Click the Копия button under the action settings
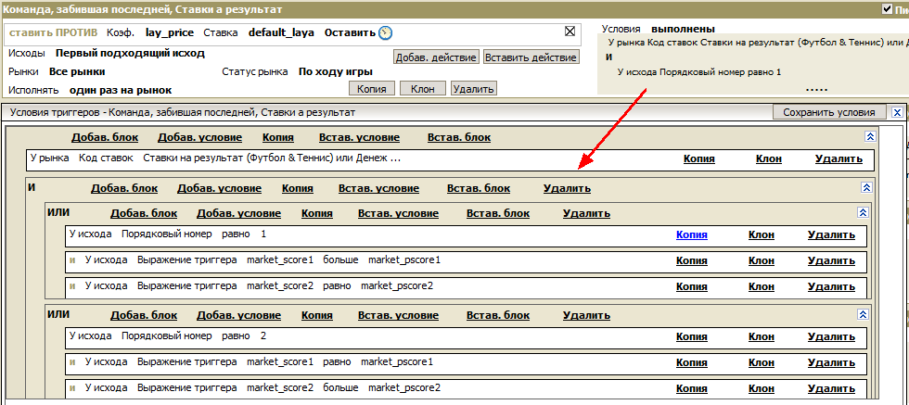 coord(372,89)
